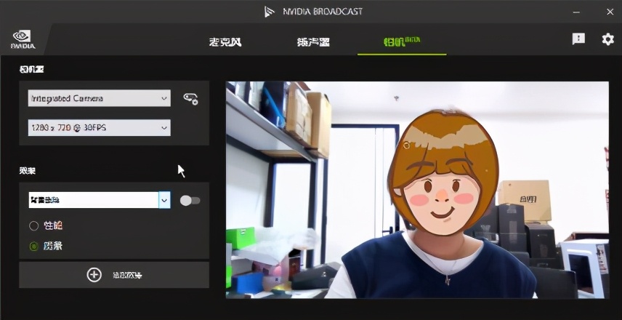This screenshot has width=622, height=320.
Task: Click the camera preview video area
Action: pyautogui.click(x=416, y=189)
